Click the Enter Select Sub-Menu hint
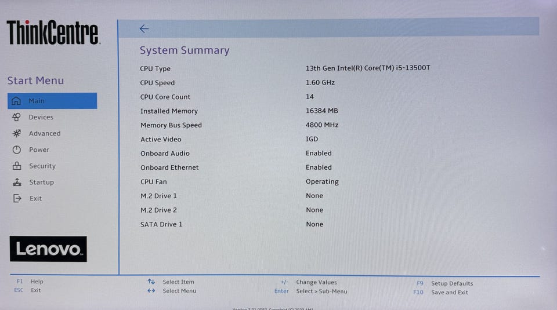557x310 pixels. (311, 291)
